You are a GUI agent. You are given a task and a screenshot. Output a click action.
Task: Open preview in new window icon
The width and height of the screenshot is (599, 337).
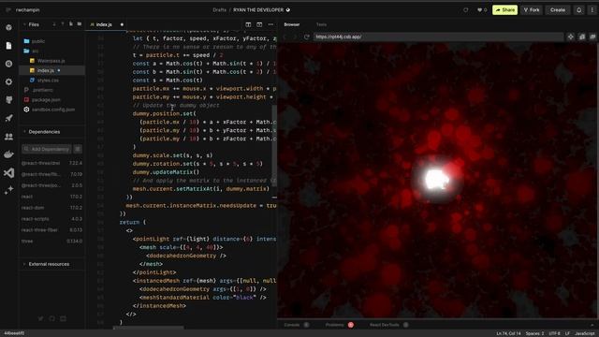pyautogui.click(x=582, y=37)
